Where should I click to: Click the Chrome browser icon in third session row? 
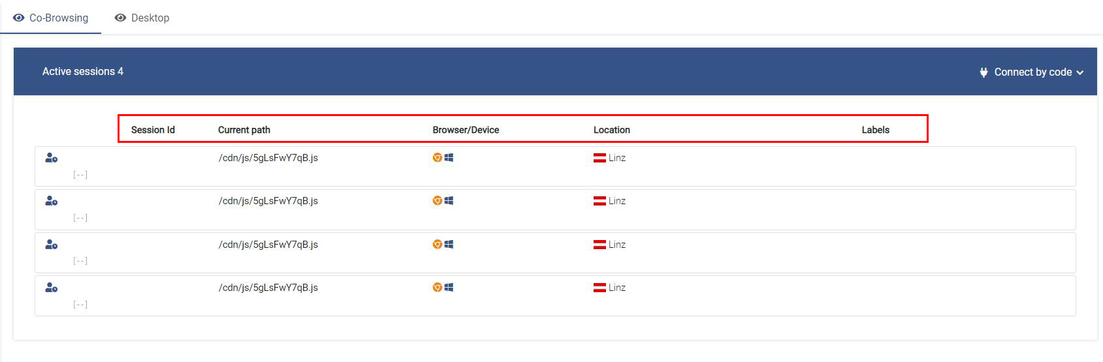(438, 244)
